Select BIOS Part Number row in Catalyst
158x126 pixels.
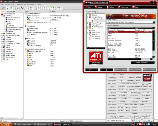click(130, 51)
